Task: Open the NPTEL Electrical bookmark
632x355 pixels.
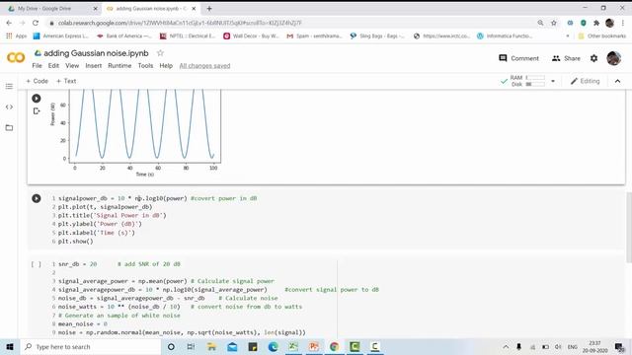Action: (188, 35)
